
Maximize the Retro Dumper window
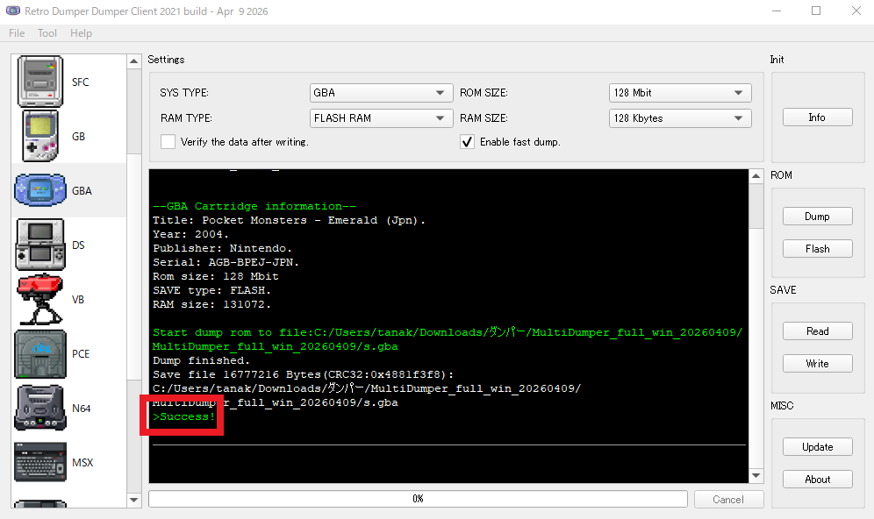[816, 11]
